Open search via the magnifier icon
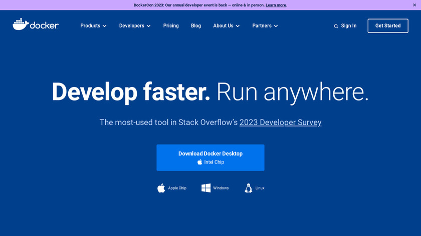This screenshot has width=421, height=236. (x=336, y=26)
